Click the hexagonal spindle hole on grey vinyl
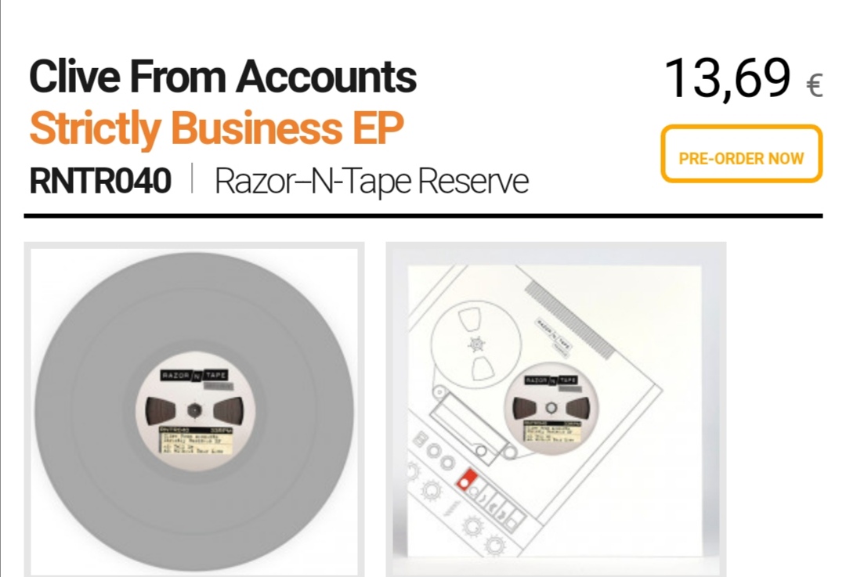The width and height of the screenshot is (846, 577). point(193,409)
